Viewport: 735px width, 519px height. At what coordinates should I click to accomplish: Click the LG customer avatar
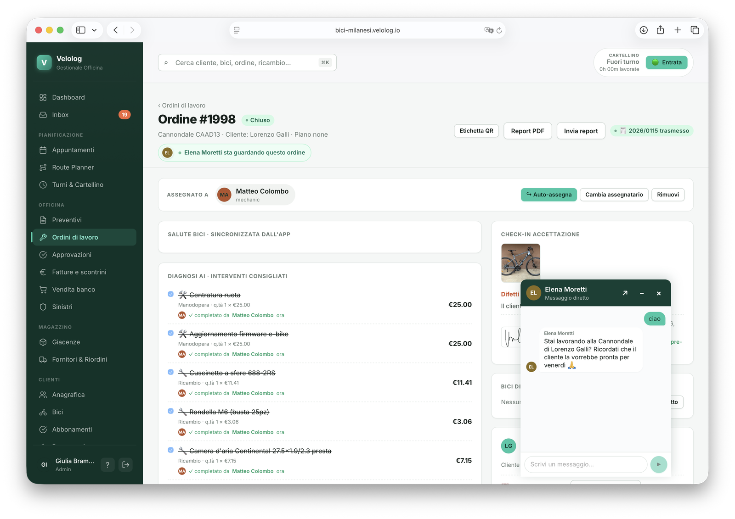pyautogui.click(x=509, y=446)
